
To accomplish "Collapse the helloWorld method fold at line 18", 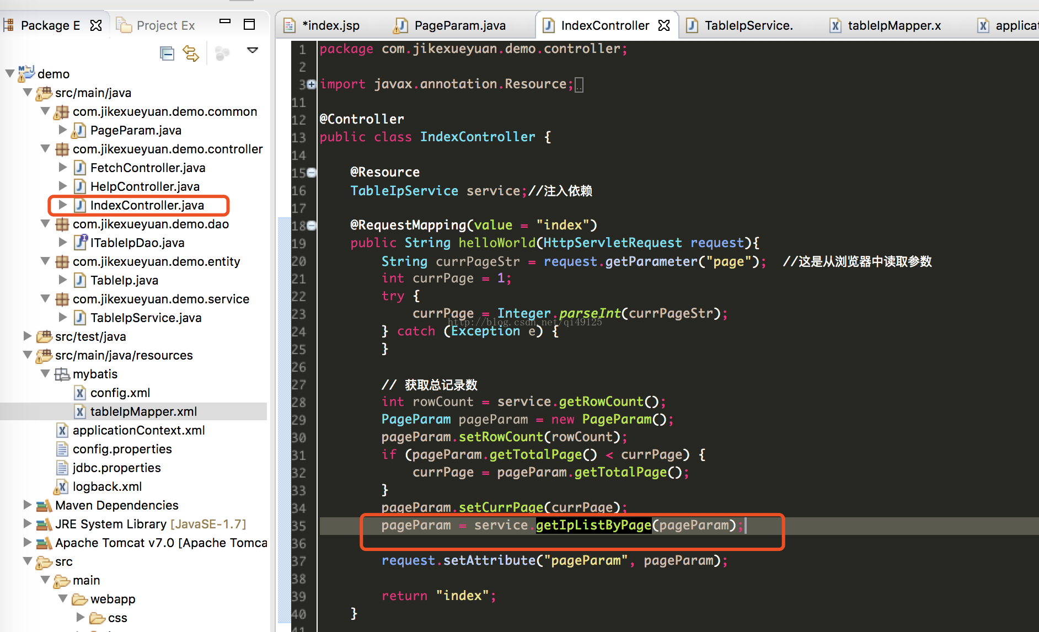I will point(312,226).
